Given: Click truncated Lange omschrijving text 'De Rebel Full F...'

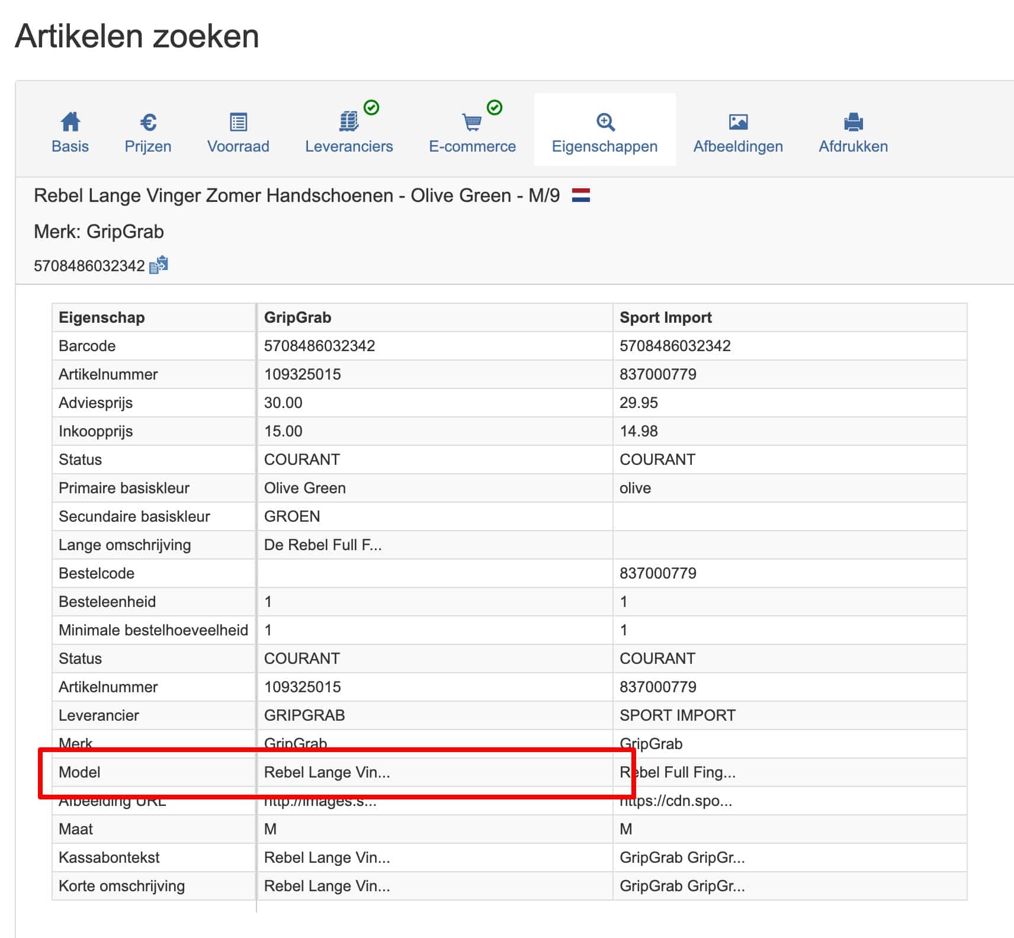Looking at the screenshot, I should pyautogui.click(x=323, y=545).
